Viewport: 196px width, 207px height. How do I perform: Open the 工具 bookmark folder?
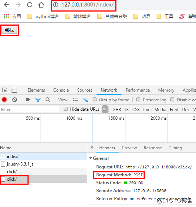[x=165, y=17]
